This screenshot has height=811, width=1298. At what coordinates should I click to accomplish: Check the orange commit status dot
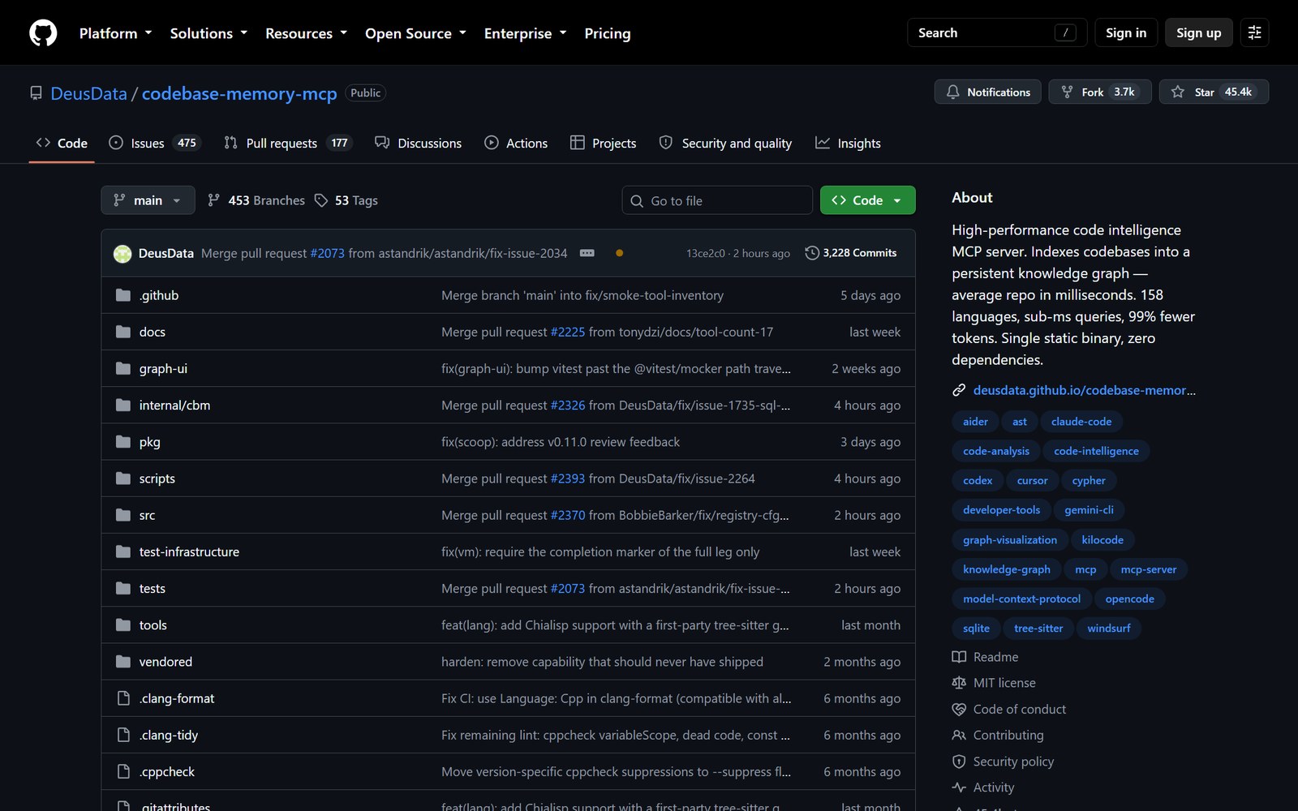coord(619,253)
